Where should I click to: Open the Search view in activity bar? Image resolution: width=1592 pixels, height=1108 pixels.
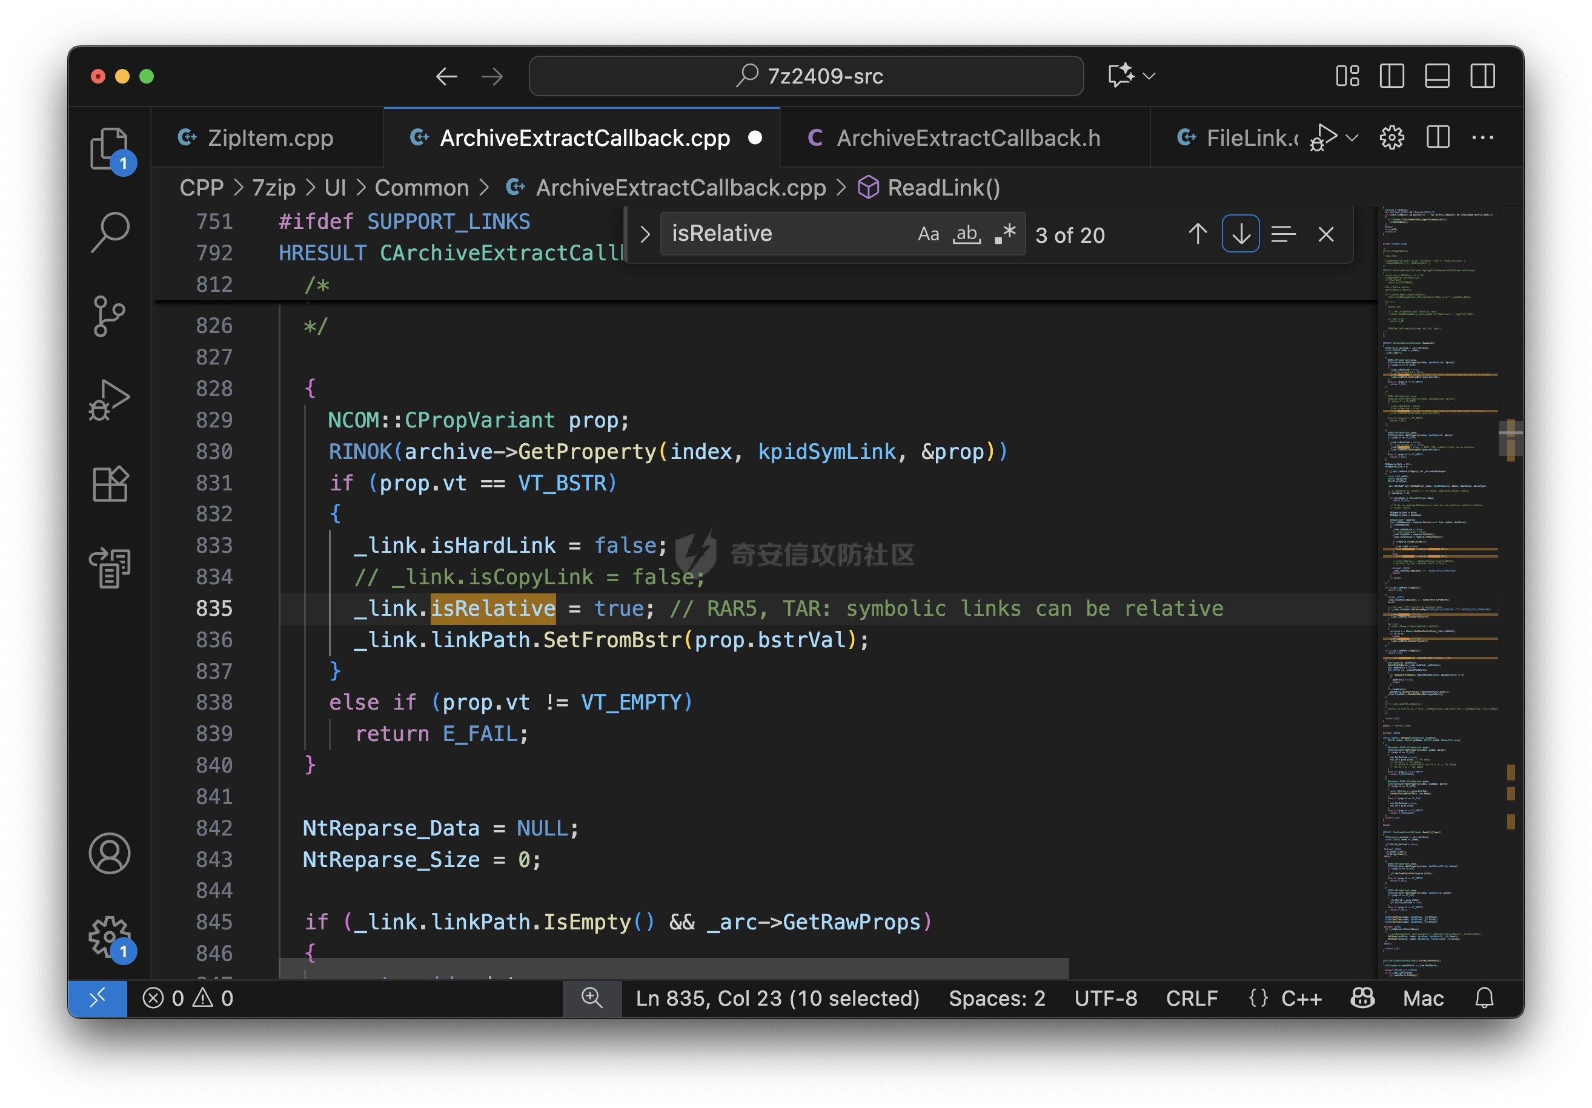pos(109,232)
